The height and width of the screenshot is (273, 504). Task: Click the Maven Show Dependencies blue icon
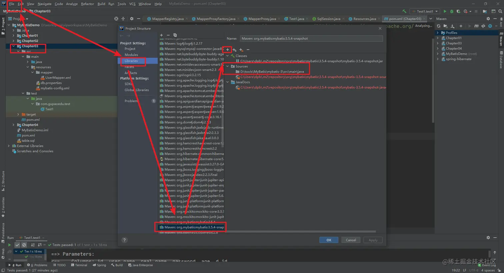pyautogui.click(x=490, y=26)
